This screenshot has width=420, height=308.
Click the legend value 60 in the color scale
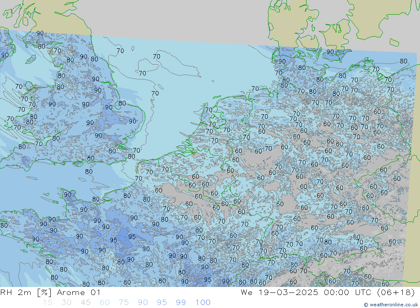[x=105, y=303]
